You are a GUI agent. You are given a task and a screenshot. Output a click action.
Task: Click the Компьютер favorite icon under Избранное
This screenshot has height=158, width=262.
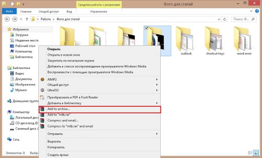(x=12, y=51)
